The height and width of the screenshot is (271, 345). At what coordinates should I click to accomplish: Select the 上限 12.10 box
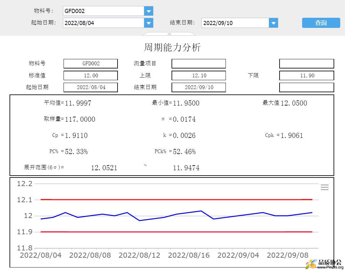click(199, 75)
